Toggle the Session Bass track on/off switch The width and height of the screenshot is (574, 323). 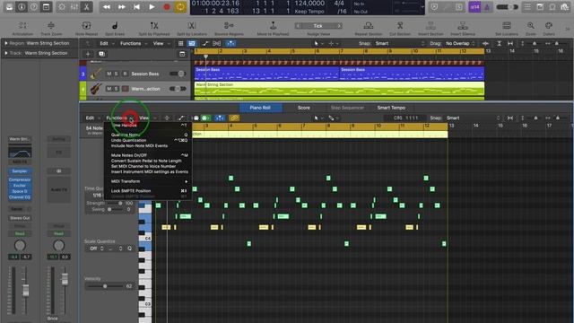(x=178, y=74)
